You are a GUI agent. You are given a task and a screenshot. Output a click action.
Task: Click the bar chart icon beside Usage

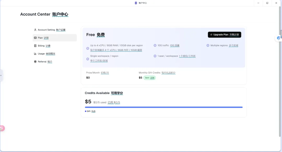click(35, 54)
